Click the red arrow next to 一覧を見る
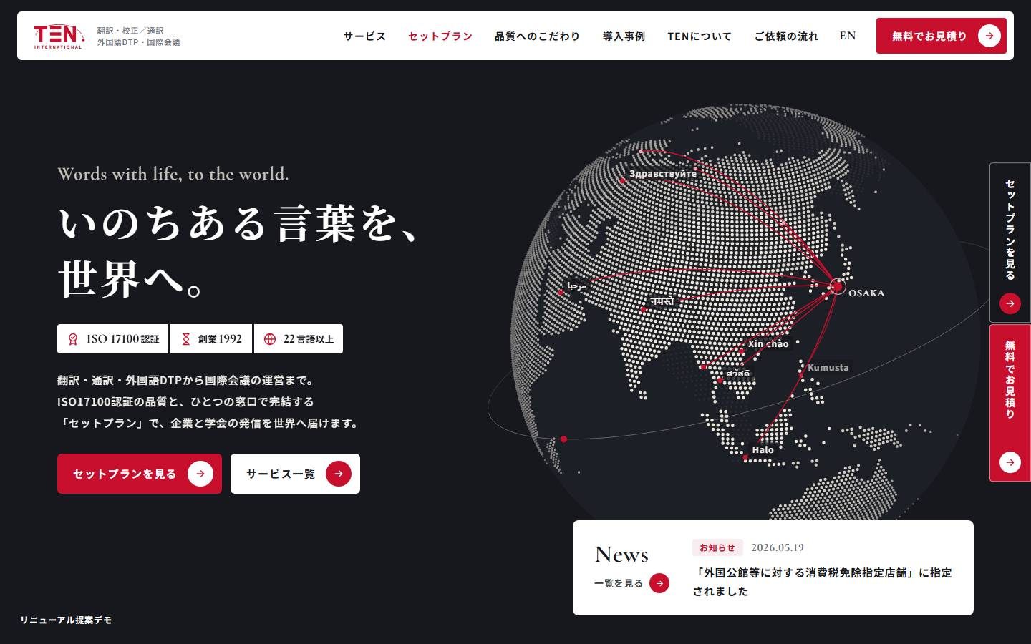This screenshot has height=644, width=1031. pyautogui.click(x=659, y=583)
